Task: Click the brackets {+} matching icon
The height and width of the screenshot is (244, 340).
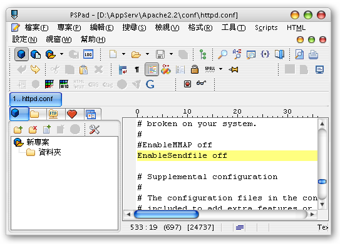Action: 265,54
